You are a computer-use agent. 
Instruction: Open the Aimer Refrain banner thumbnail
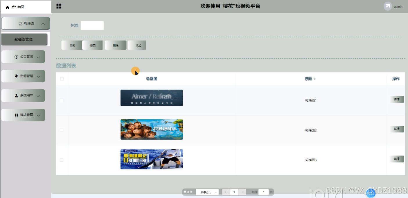click(152, 98)
